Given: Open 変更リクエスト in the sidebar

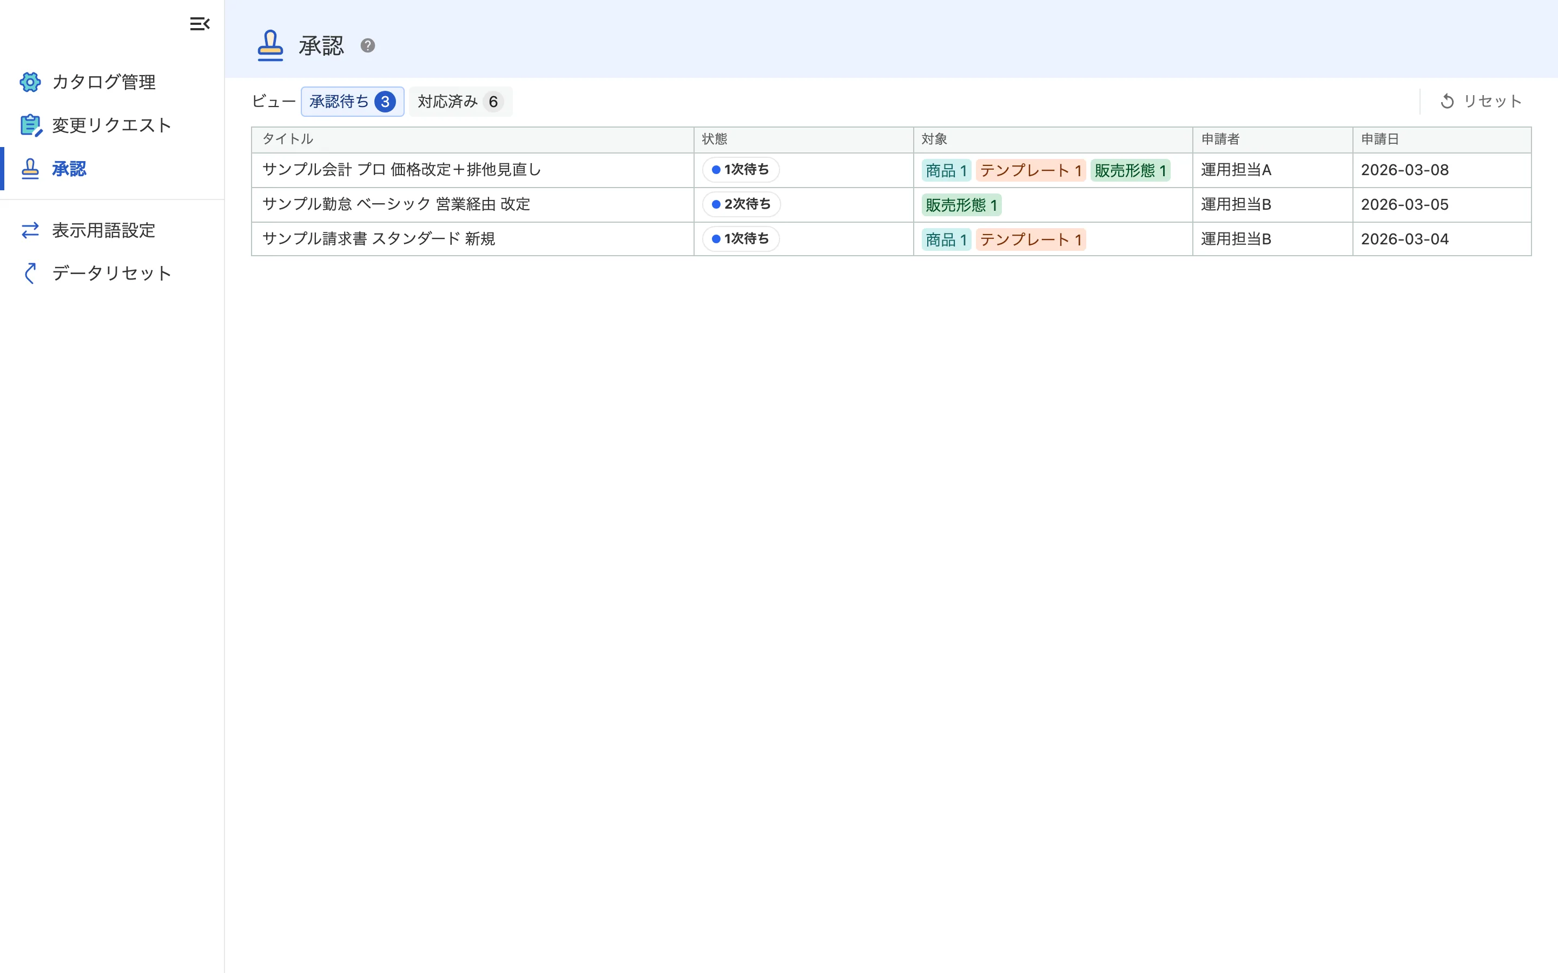Looking at the screenshot, I should [112, 125].
